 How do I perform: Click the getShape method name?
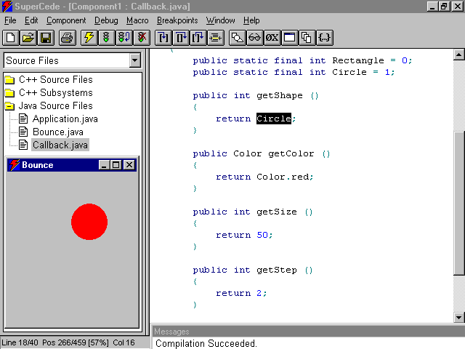280,95
